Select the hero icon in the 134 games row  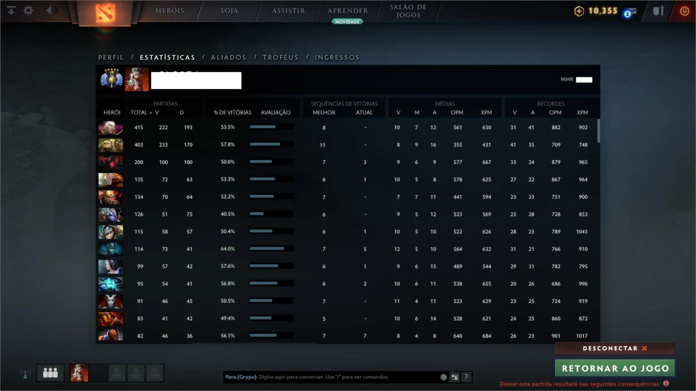coord(110,197)
